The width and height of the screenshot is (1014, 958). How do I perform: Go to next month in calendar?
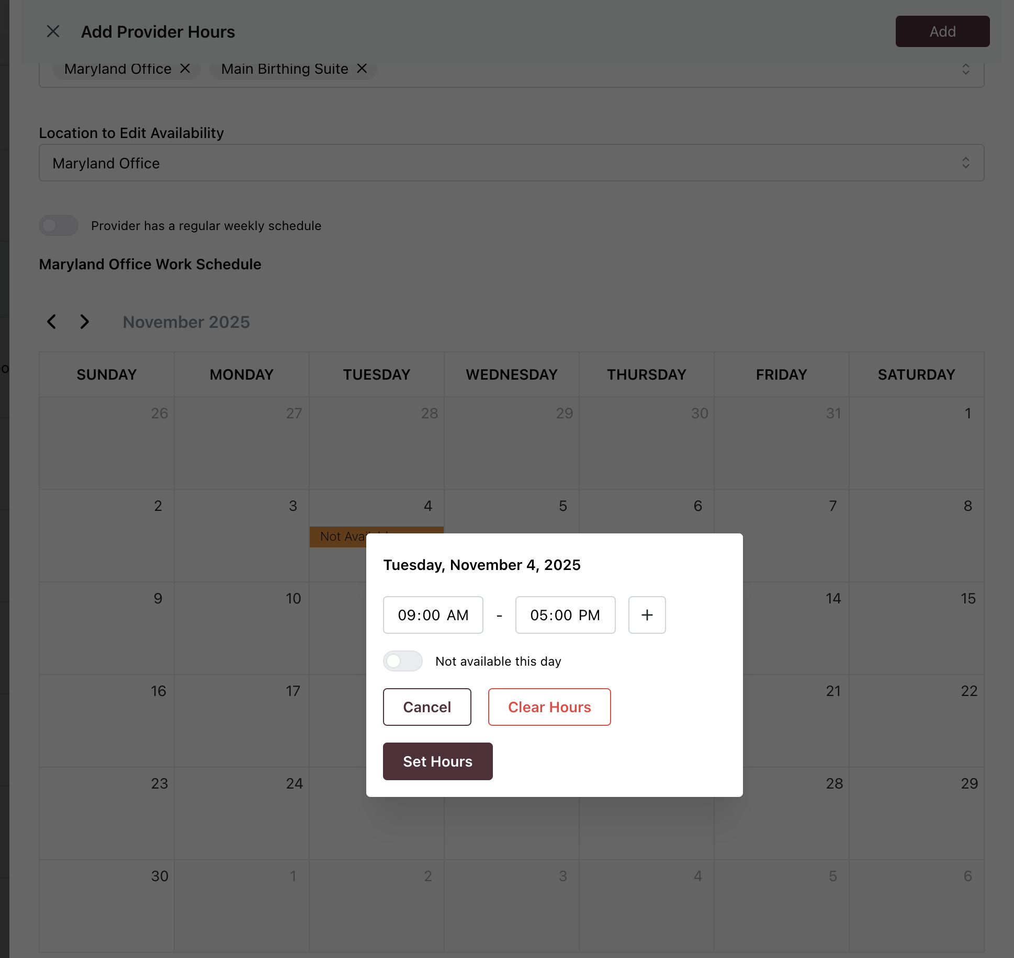tap(84, 322)
